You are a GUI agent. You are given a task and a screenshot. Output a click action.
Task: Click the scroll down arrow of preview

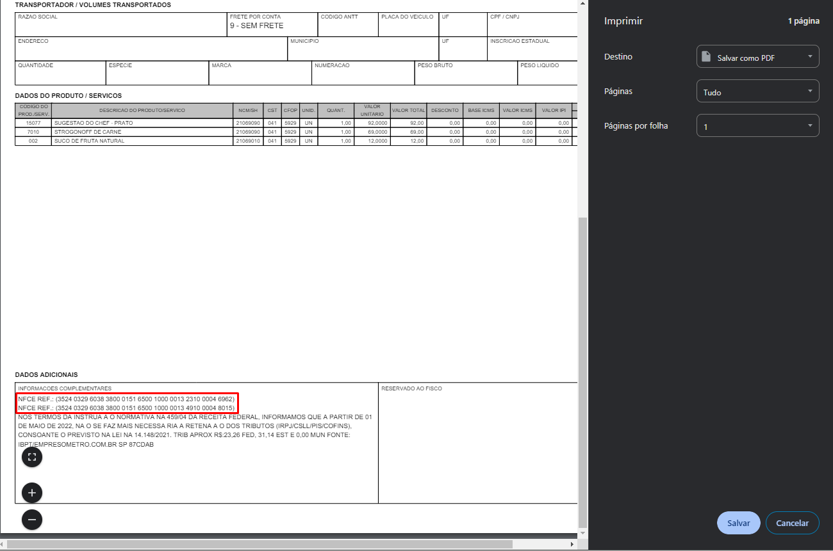coord(582,532)
